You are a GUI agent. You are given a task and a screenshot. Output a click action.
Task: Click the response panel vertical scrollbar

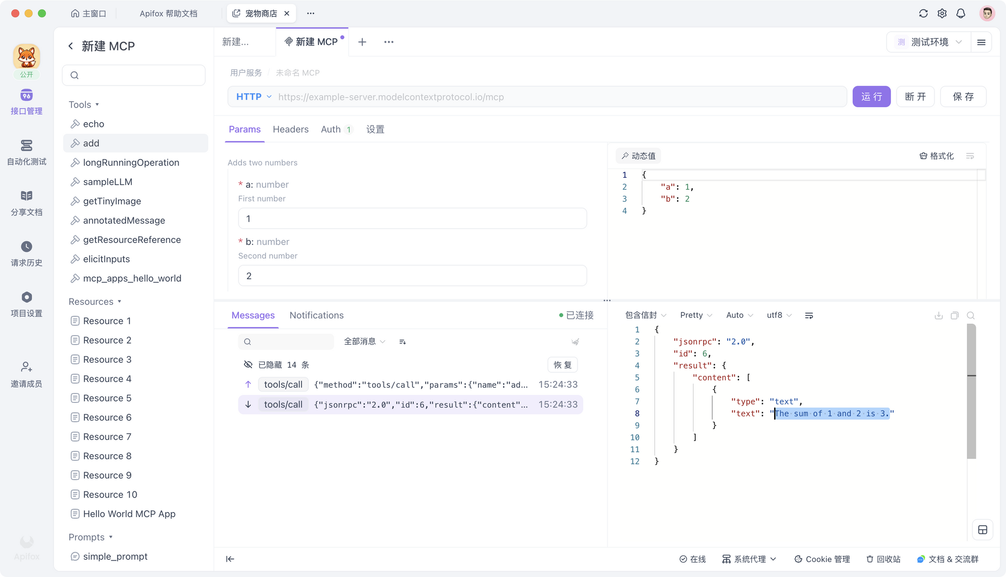(971, 392)
